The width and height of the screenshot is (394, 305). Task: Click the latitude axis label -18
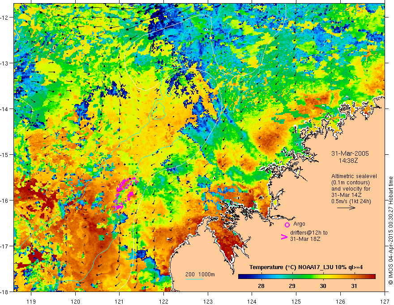point(4,292)
